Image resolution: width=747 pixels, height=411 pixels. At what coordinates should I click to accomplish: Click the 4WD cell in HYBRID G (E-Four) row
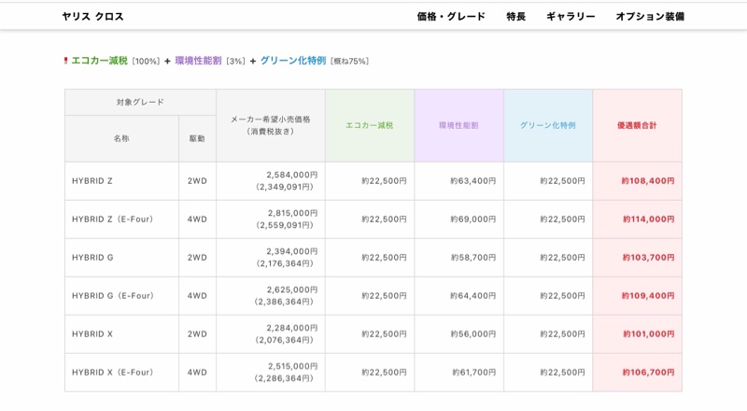tap(197, 295)
